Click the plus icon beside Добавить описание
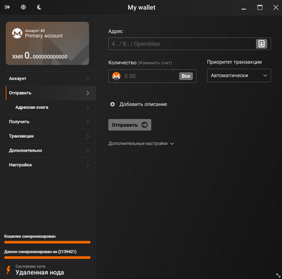 (113, 105)
